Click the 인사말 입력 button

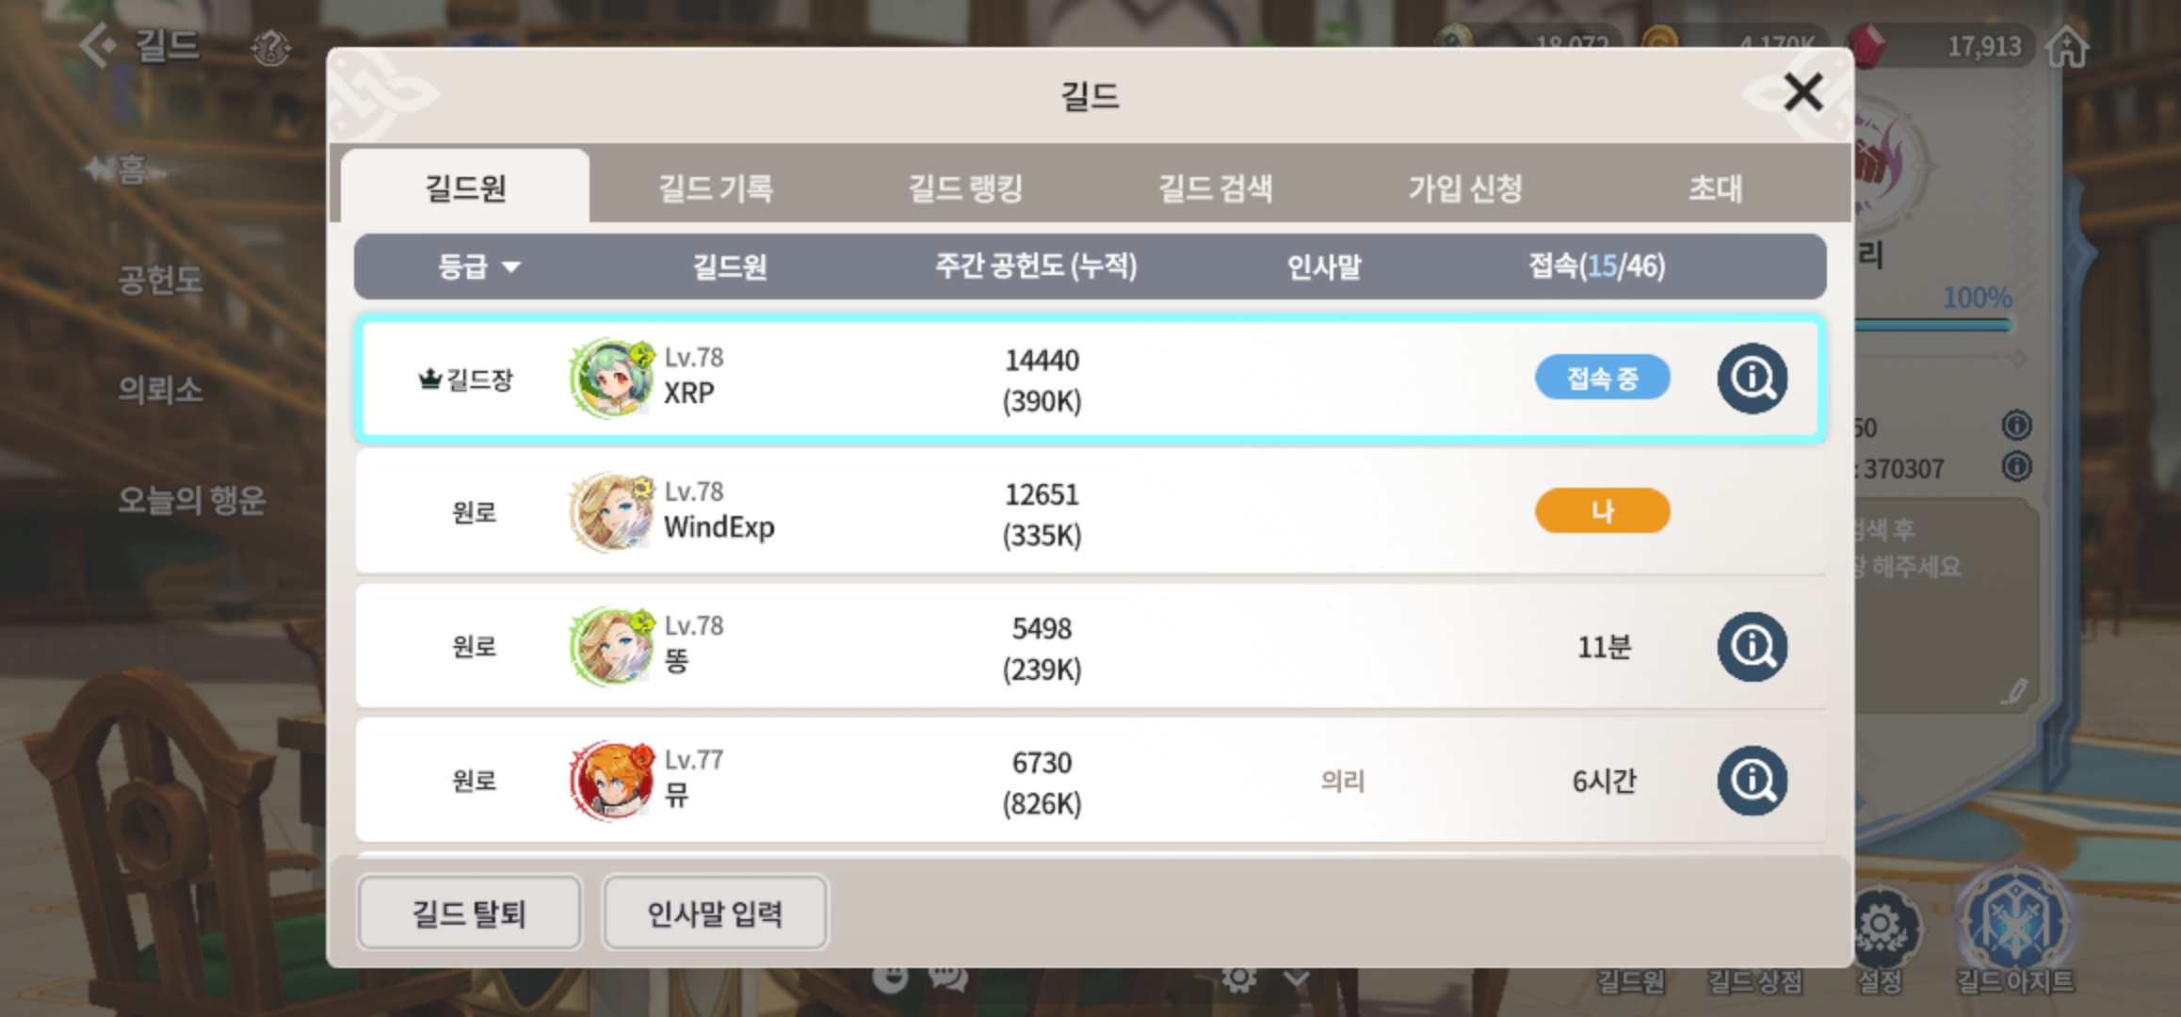pos(715,912)
